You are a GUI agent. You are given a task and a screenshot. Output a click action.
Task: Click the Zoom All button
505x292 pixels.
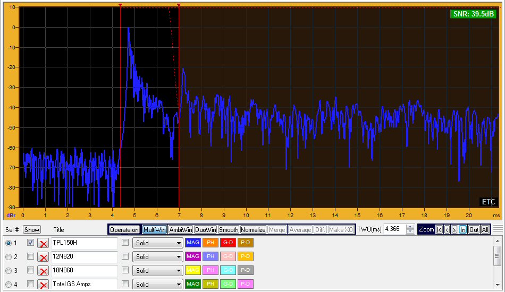tap(485, 229)
